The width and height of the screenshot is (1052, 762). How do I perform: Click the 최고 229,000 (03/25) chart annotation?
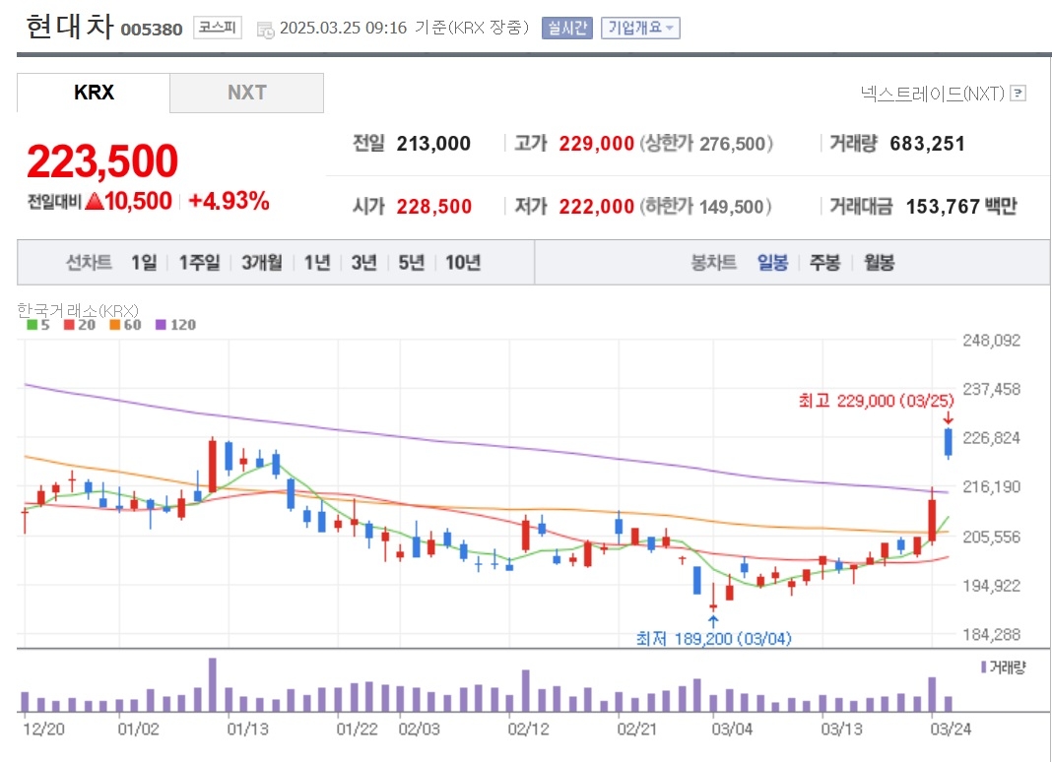[x=877, y=401]
